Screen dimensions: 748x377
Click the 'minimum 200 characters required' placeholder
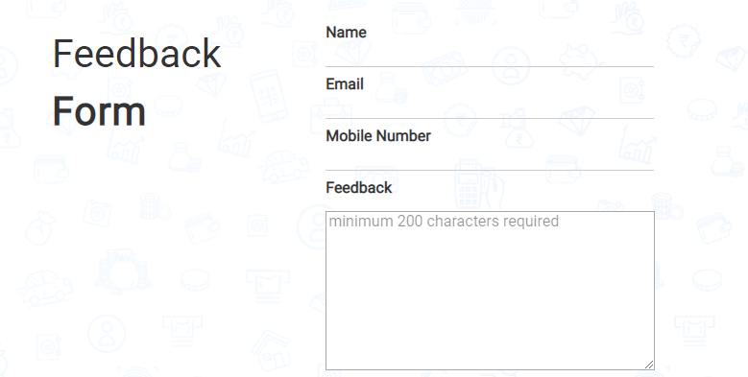point(444,222)
